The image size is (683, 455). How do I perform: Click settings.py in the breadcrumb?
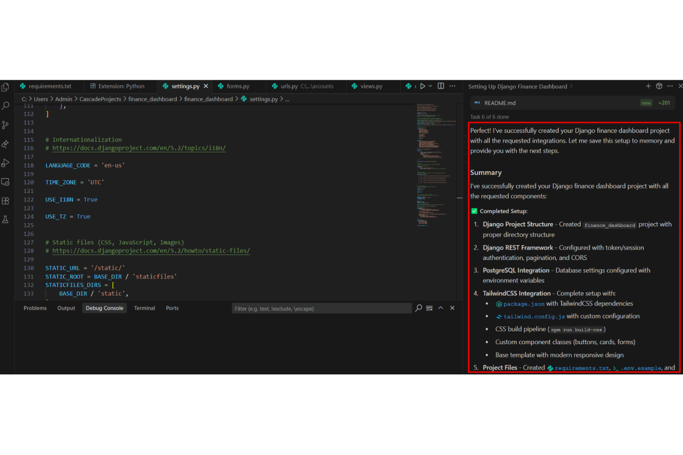pyautogui.click(x=264, y=99)
